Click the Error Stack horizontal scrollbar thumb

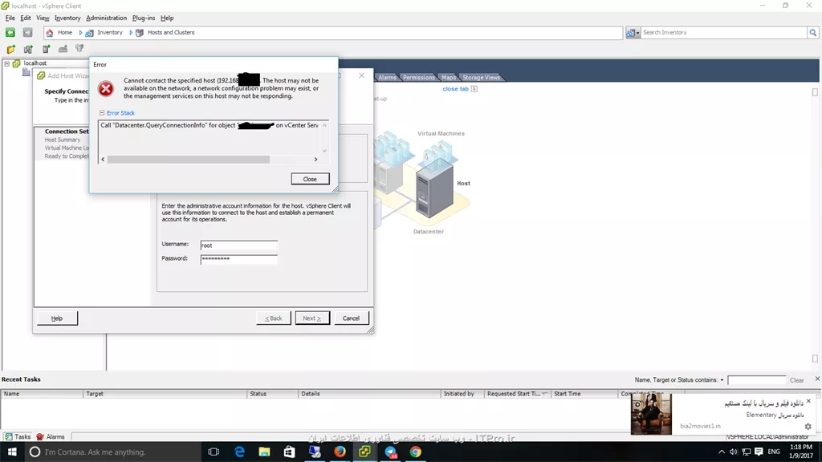coord(188,160)
